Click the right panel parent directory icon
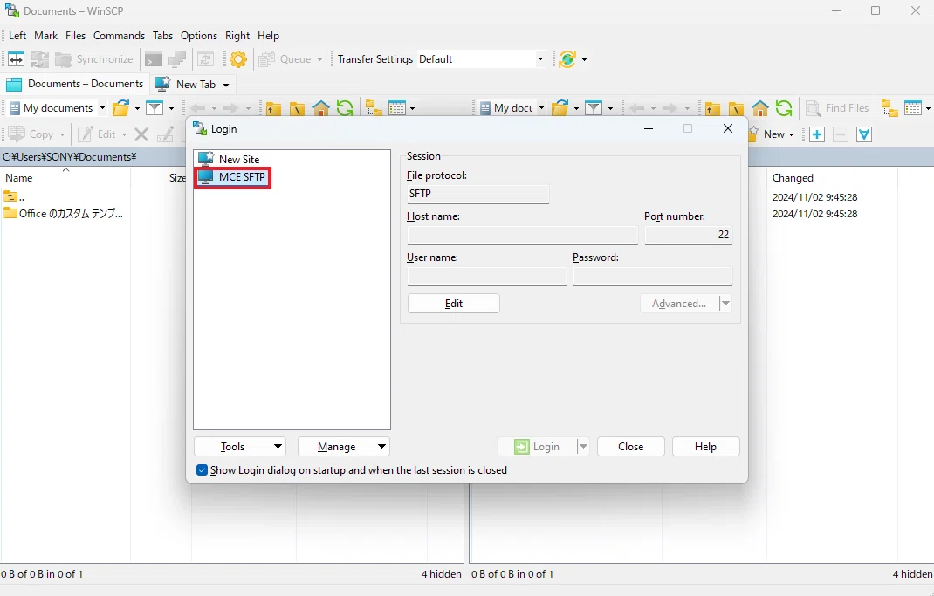 point(712,108)
